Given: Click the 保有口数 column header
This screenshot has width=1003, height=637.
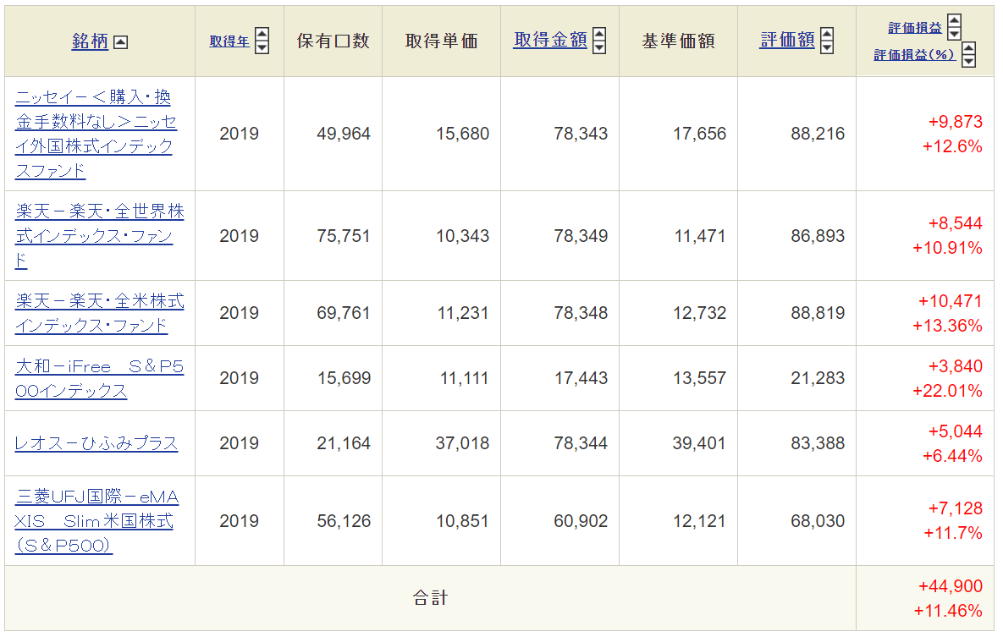Looking at the screenshot, I should (333, 41).
